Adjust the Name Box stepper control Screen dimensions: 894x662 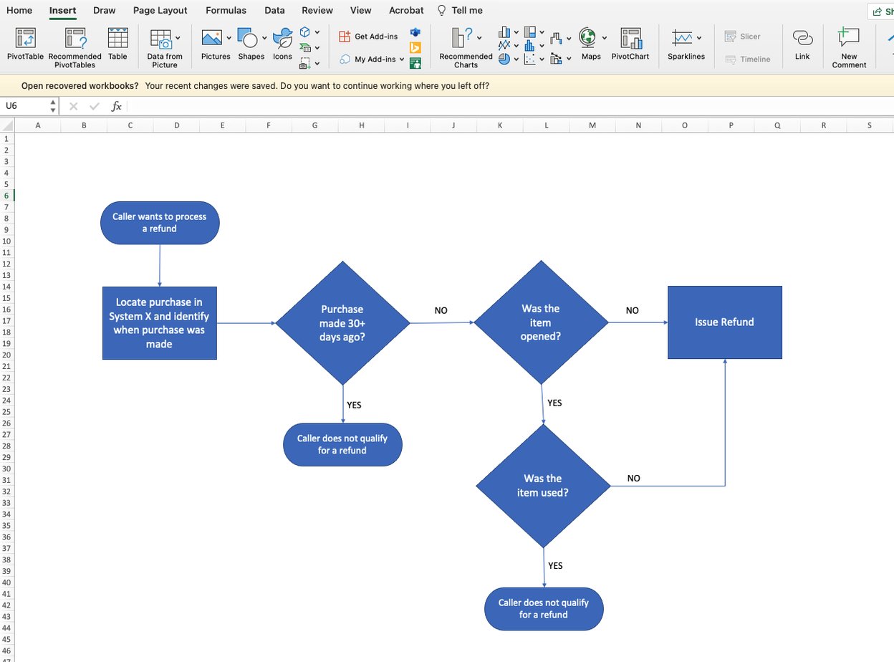click(54, 105)
